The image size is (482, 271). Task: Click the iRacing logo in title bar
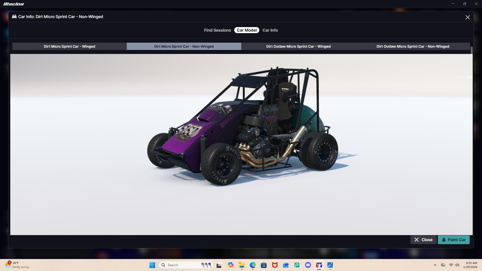tap(14, 4)
